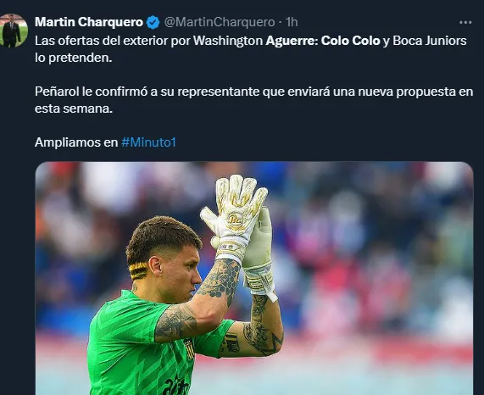Open the goalkeeper photo attachment

(x=254, y=278)
